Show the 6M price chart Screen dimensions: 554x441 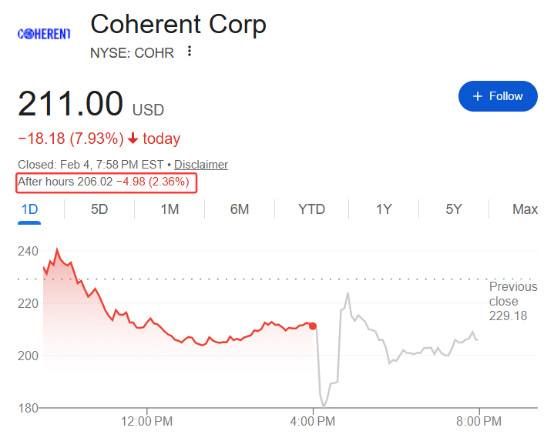(x=240, y=209)
